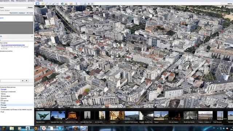Open the Справка menu

[x=40, y=1]
